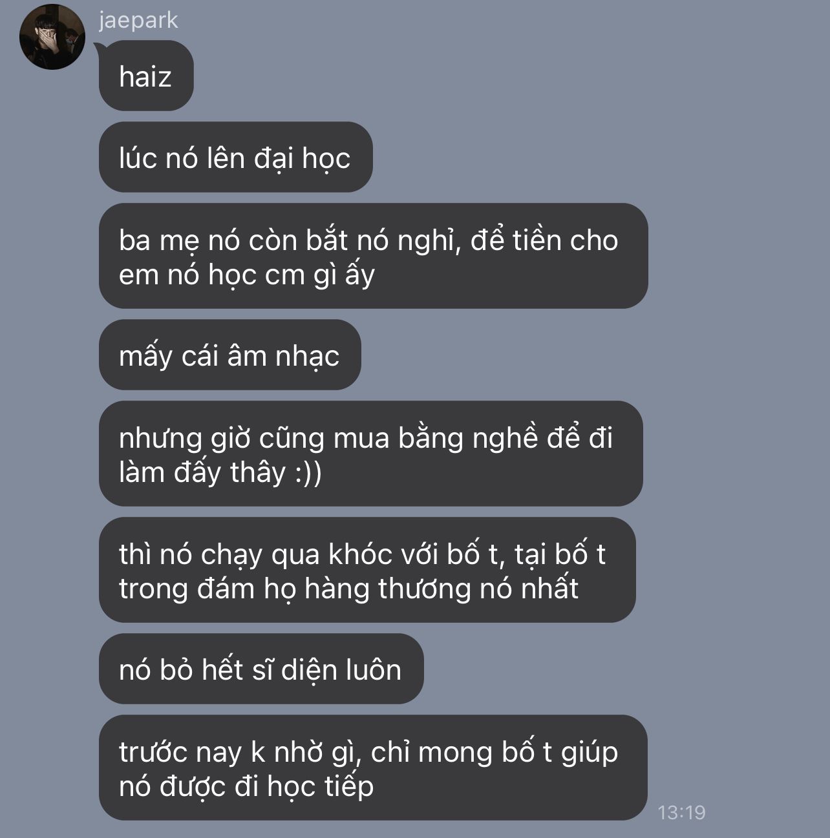Click the tail of the 'haiz' bubble
This screenshot has height=838, width=830.
100,49
